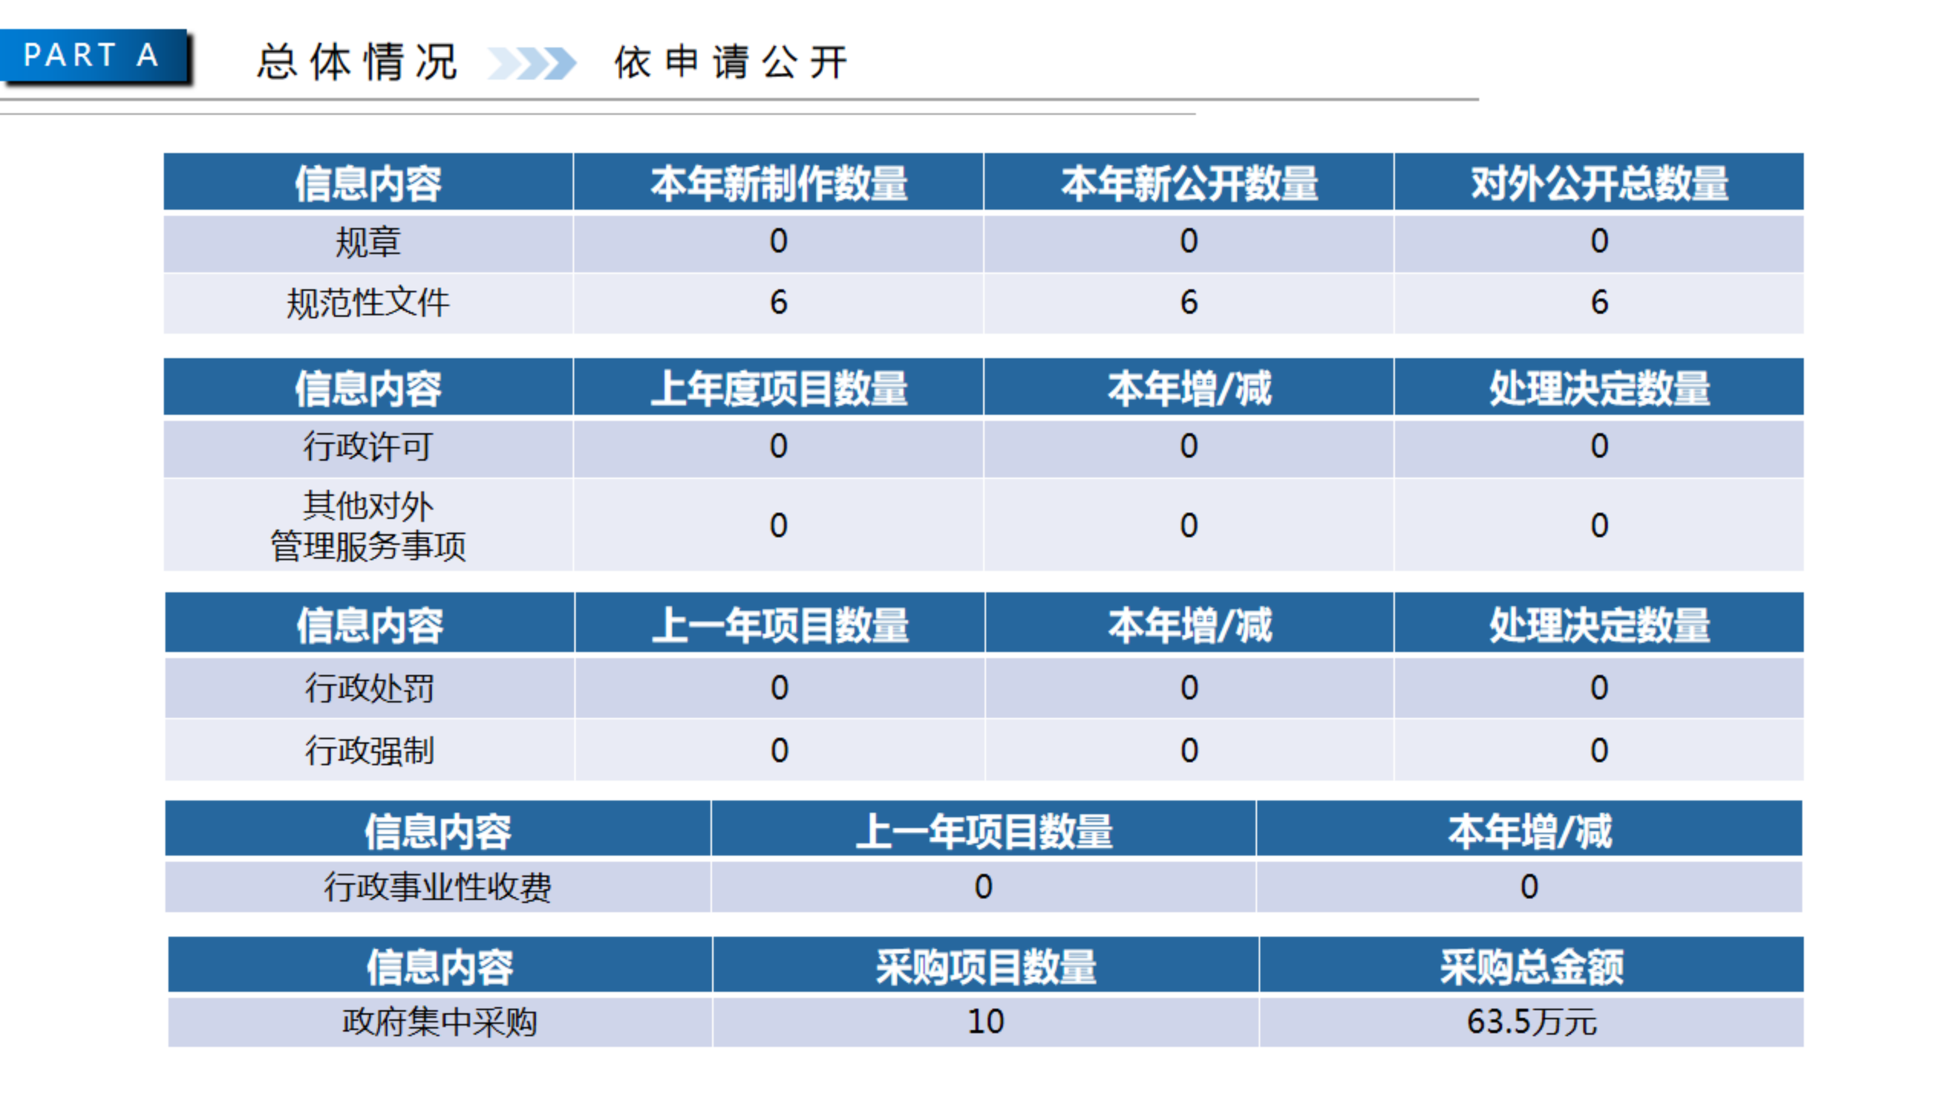
Task: Click the triple chevron arrow graphic
Action: point(532,64)
